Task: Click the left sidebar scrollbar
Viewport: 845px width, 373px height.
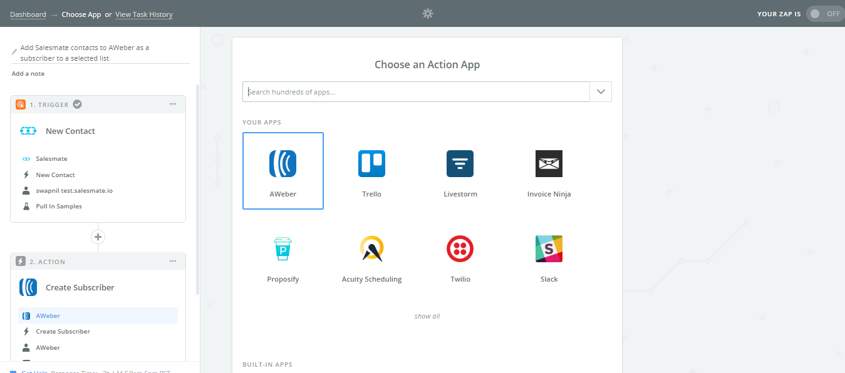Action: click(198, 189)
